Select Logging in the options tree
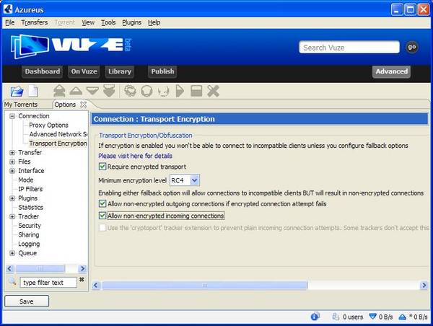 pos(29,244)
